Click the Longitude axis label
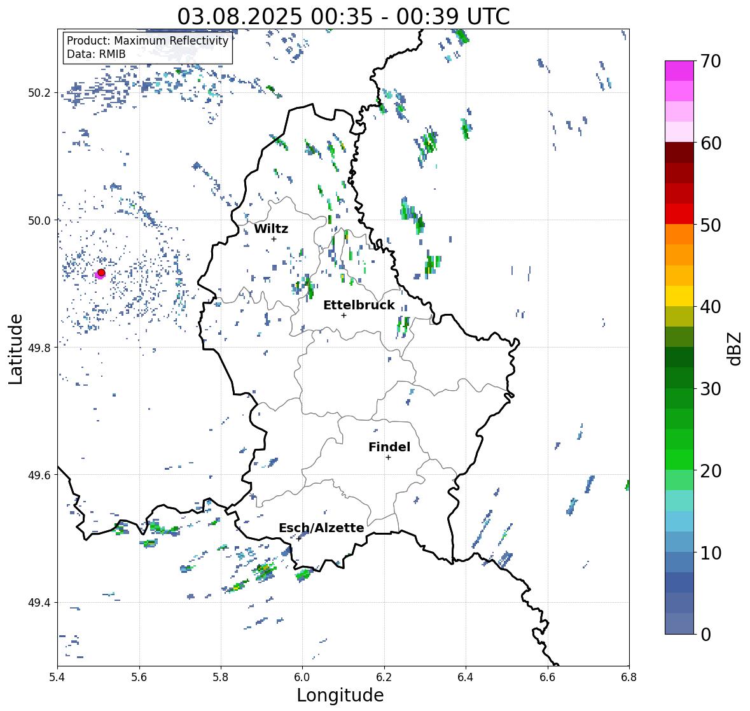The height and width of the screenshot is (711, 750). [340, 695]
